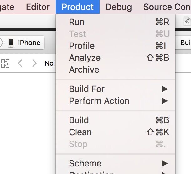Click Build menu item
This screenshot has height=174, width=191.
pos(79,120)
